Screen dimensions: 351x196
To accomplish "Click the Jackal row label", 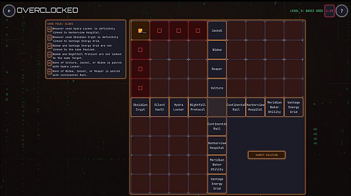I will 217,31.
